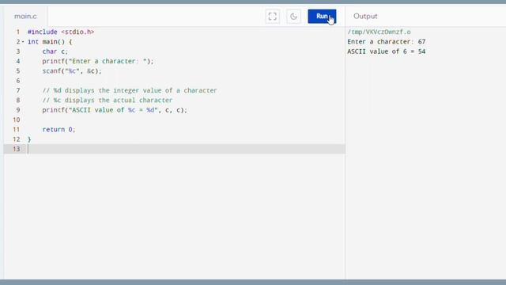Screen dimensions: 506x285
Task: Click the '#include <stdio.h>' line
Action: click(x=61, y=32)
